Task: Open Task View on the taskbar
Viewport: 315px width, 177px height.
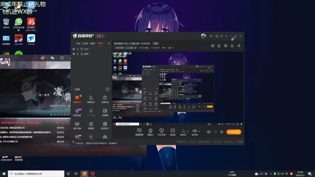Action: click(x=76, y=173)
